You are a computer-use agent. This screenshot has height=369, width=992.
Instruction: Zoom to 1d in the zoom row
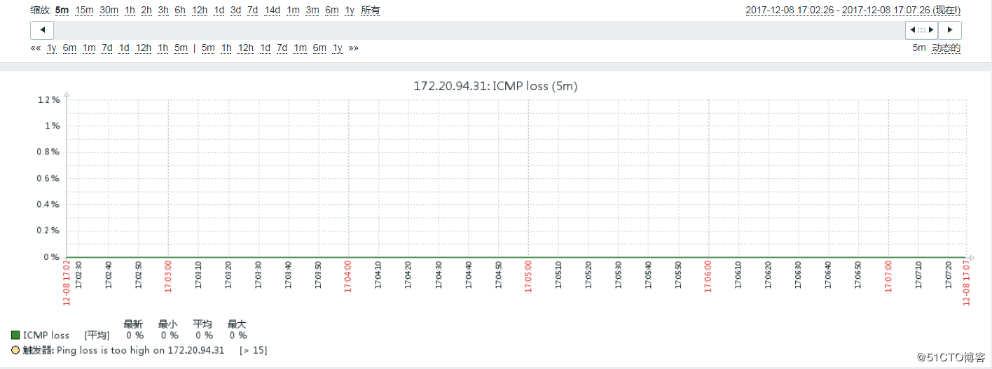pyautogui.click(x=219, y=10)
